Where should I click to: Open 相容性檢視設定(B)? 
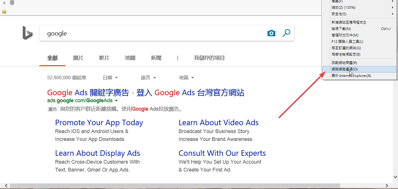pyautogui.click(x=359, y=54)
